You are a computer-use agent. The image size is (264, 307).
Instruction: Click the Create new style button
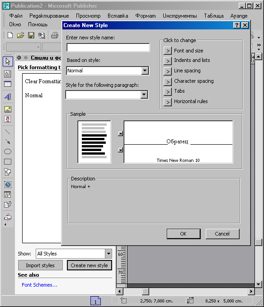click(x=89, y=265)
